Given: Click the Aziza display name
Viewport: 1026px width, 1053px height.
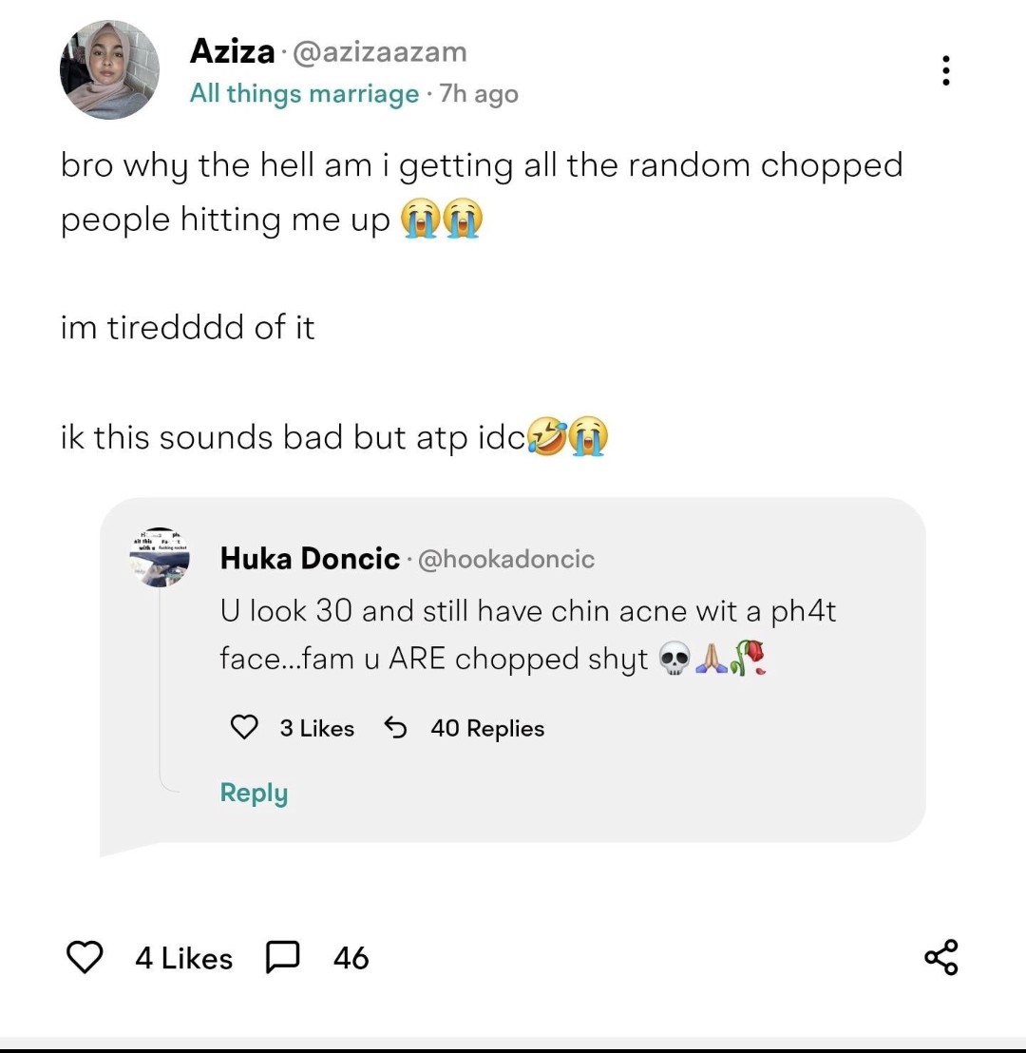Looking at the screenshot, I should tap(232, 51).
